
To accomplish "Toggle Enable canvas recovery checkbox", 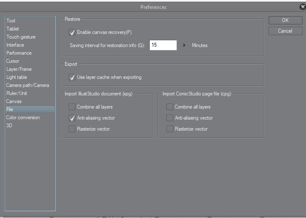I will (72, 32).
